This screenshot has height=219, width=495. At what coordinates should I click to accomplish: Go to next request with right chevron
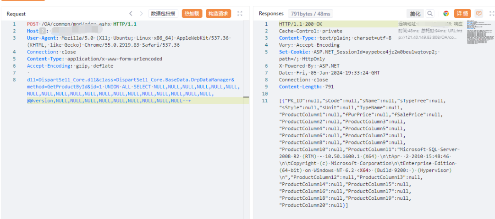pyautogui.click(x=141, y=13)
